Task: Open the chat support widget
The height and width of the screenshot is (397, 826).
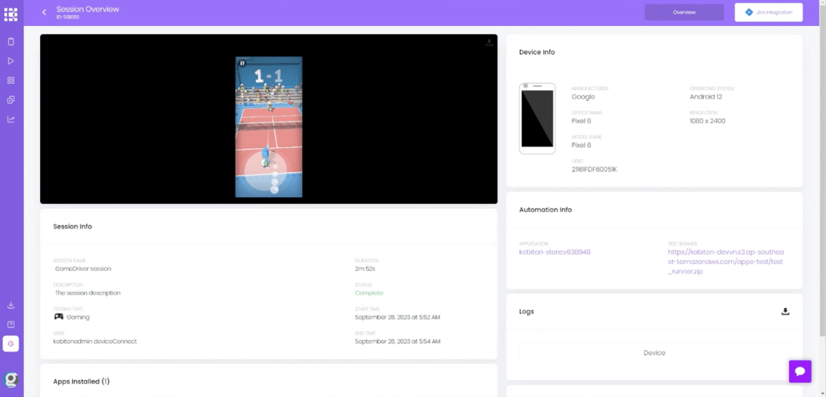Action: [800, 371]
